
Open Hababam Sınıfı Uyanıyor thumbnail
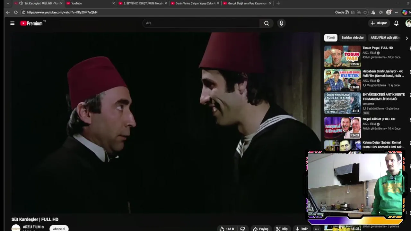342,80
